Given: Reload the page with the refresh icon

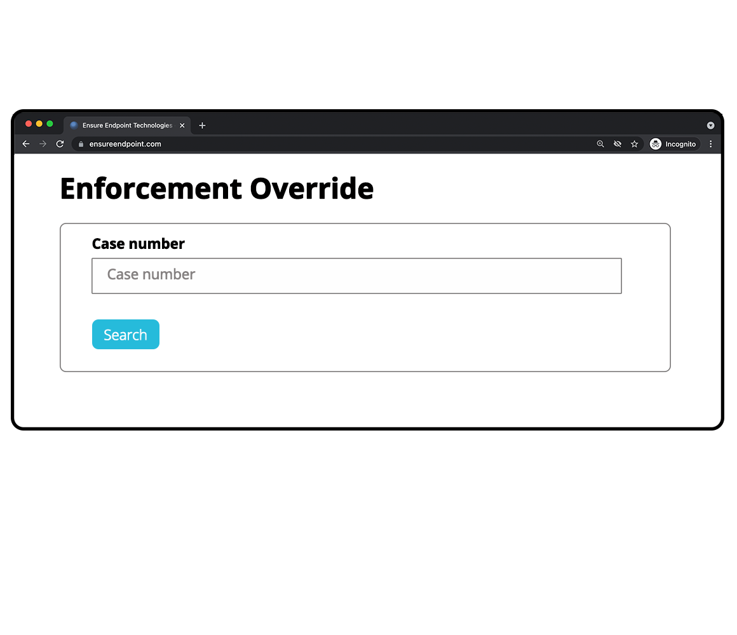Looking at the screenshot, I should [x=60, y=144].
